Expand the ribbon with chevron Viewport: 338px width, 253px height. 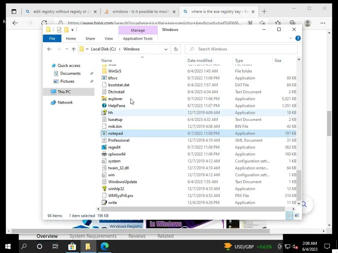290,38
